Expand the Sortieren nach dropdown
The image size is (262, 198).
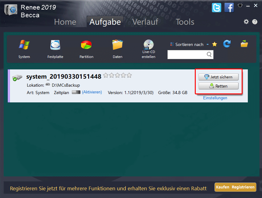207,44
